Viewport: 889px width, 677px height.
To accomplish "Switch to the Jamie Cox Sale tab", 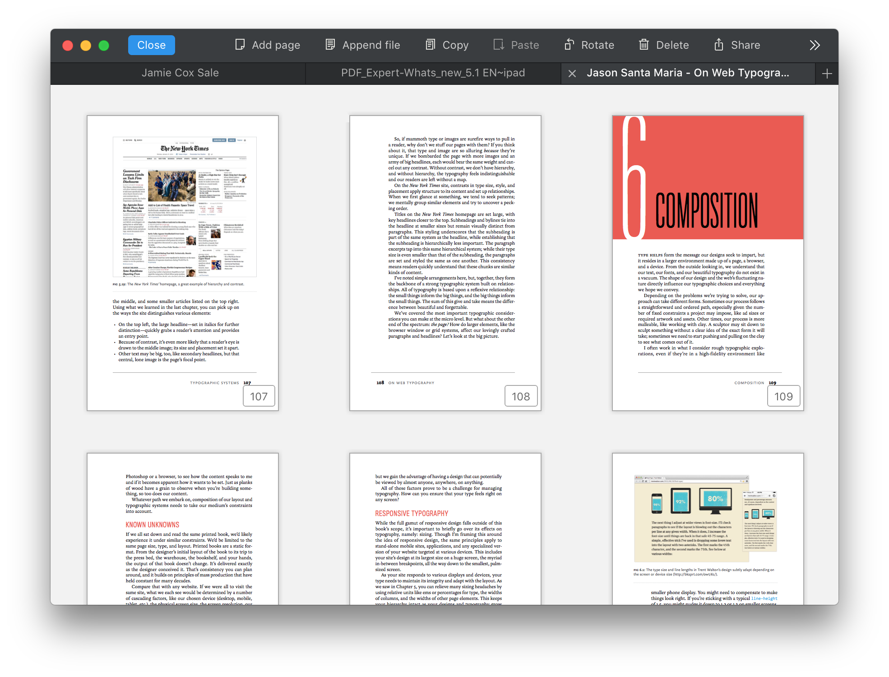I will (181, 73).
